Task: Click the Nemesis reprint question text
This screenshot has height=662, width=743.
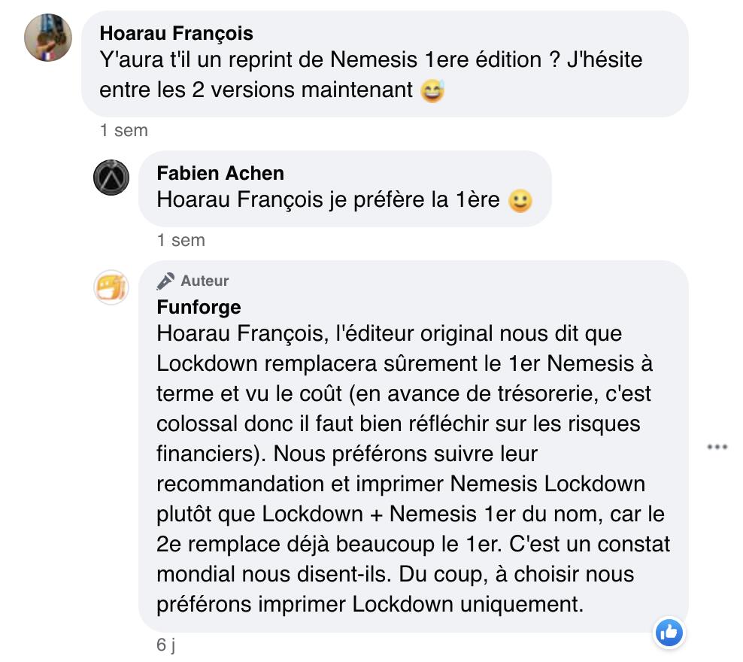Action: (x=371, y=59)
